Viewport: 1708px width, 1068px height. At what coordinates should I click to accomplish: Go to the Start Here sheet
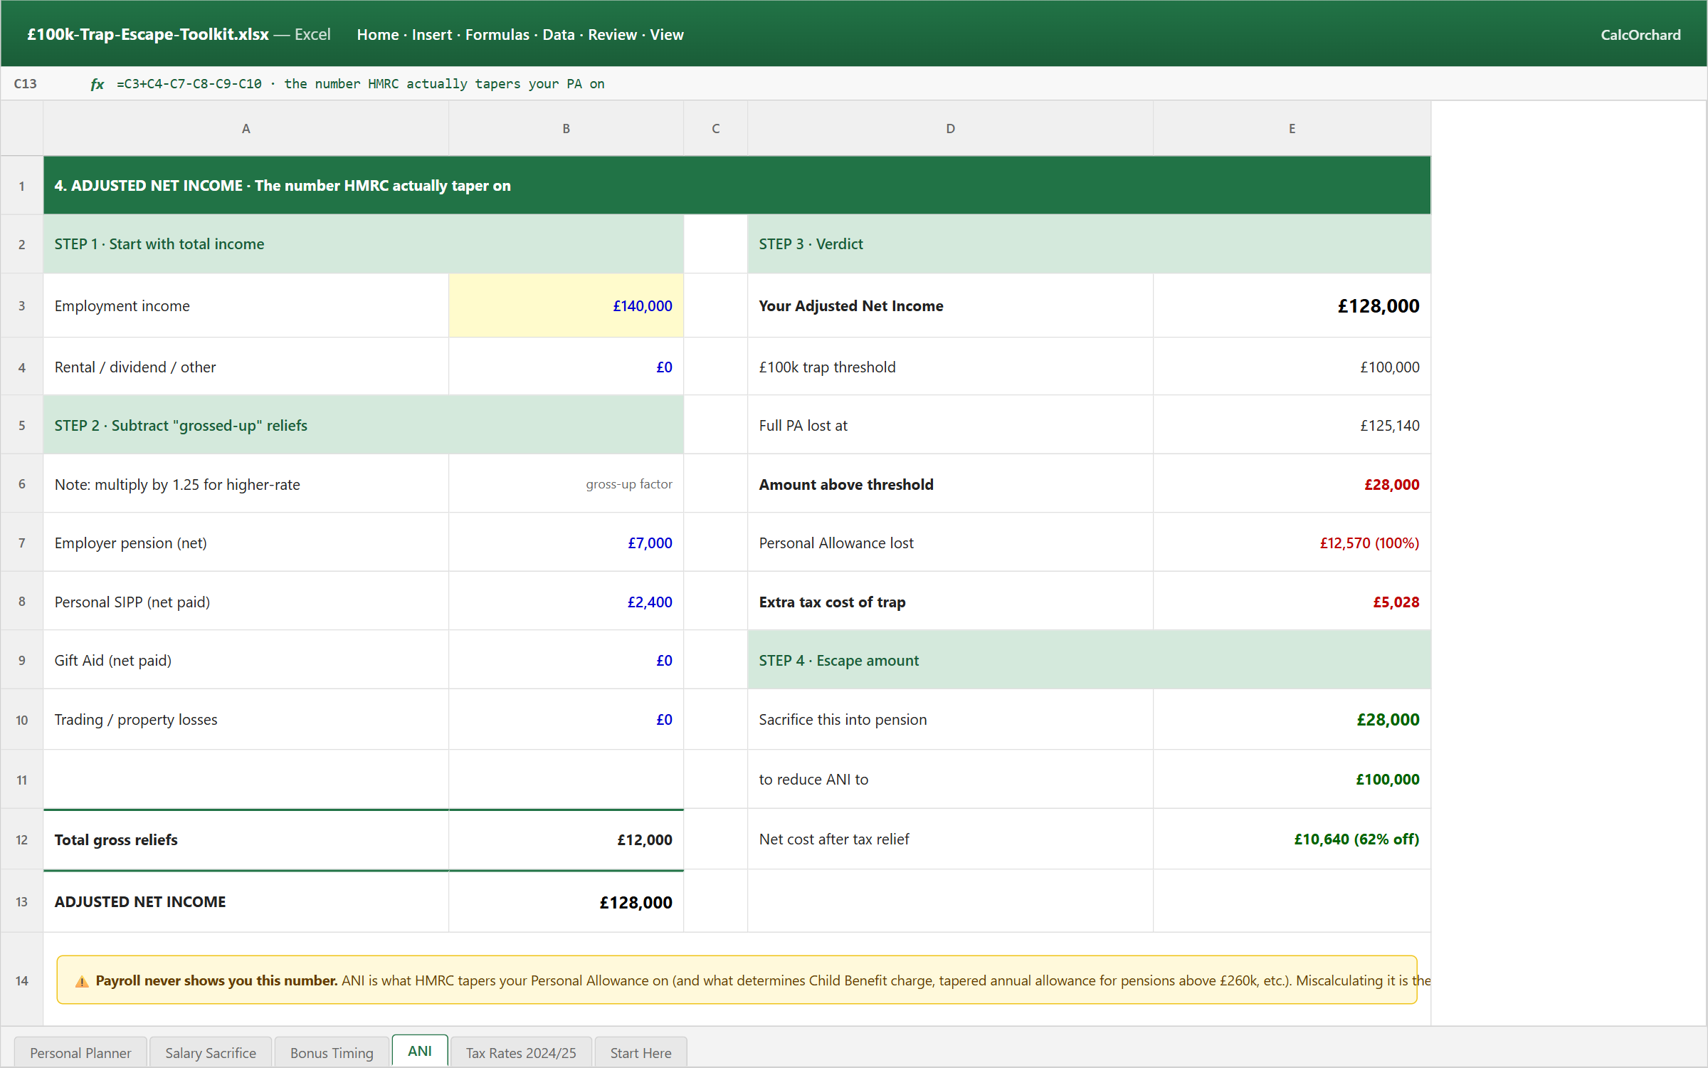640,1052
